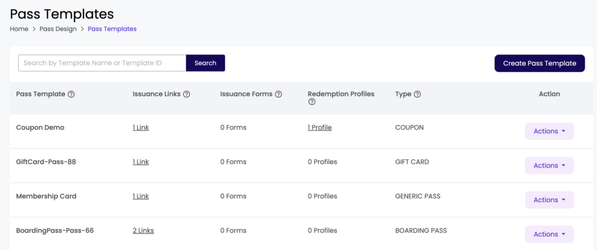The height and width of the screenshot is (250, 597).
Task: Click Create Pass Template button
Action: tap(539, 63)
